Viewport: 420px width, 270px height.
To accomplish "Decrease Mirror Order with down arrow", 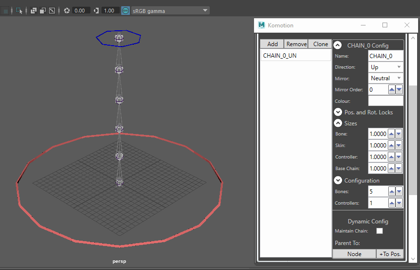I will [399, 90].
